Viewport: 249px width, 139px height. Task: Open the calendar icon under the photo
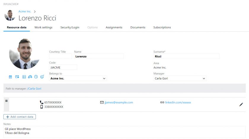click(10, 77)
